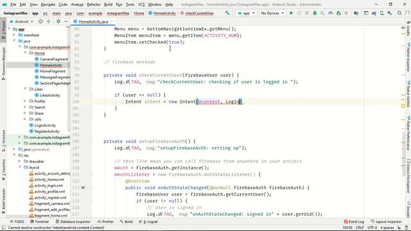
Task: Open the Resource Manager side tab
Action: pyautogui.click(x=3, y=64)
